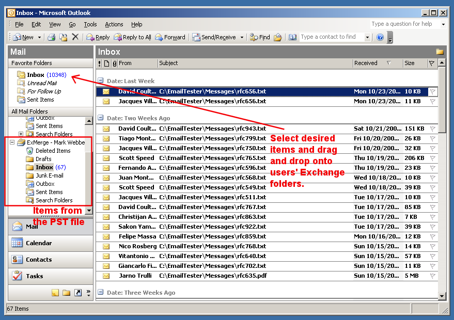Toggle flag on Jarno Trulli rfc635.pdf message

pos(433,276)
